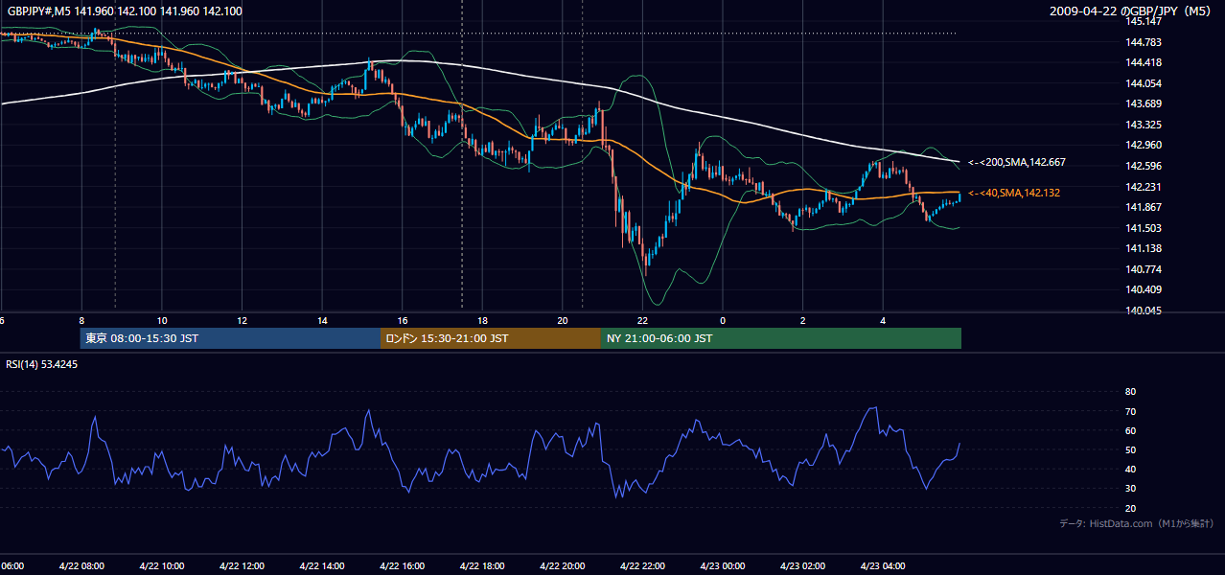This screenshot has height=575, width=1225.
Task: Click the 4/22 08:00 date axis label
Action: pyautogui.click(x=81, y=565)
